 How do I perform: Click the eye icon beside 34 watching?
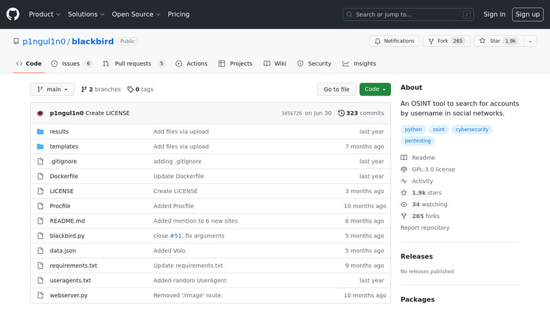(404, 204)
